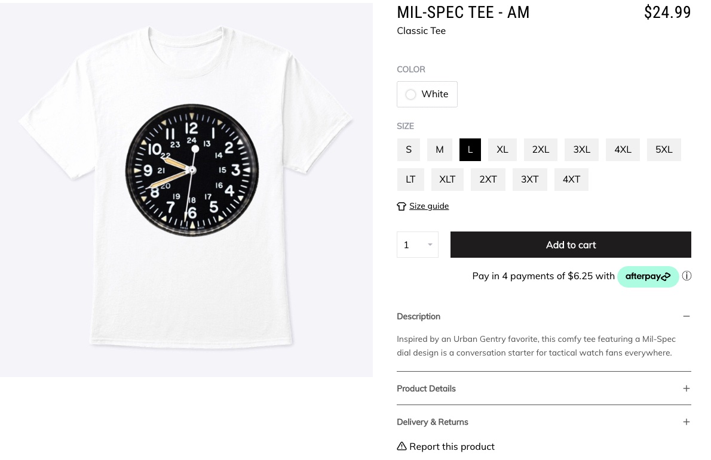Choose the XL size option
Viewport: 711px width, 460px height.
point(502,150)
